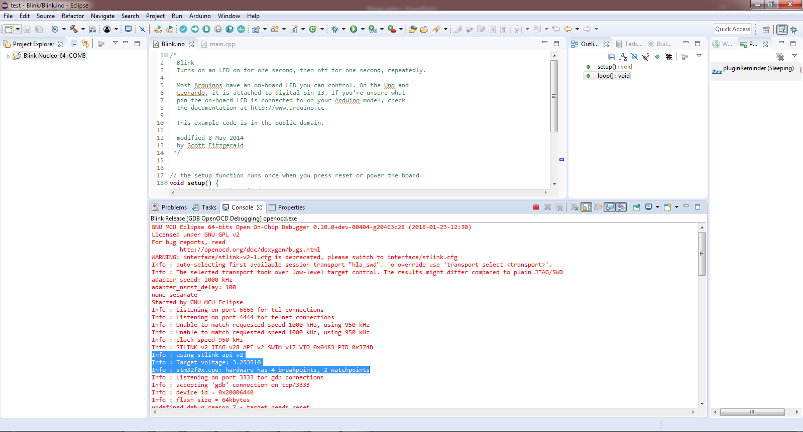Open the Debug launch dropdown arrow
This screenshot has width=803, height=432.
(x=343, y=30)
